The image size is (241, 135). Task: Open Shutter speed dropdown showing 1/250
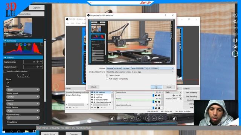point(23,97)
